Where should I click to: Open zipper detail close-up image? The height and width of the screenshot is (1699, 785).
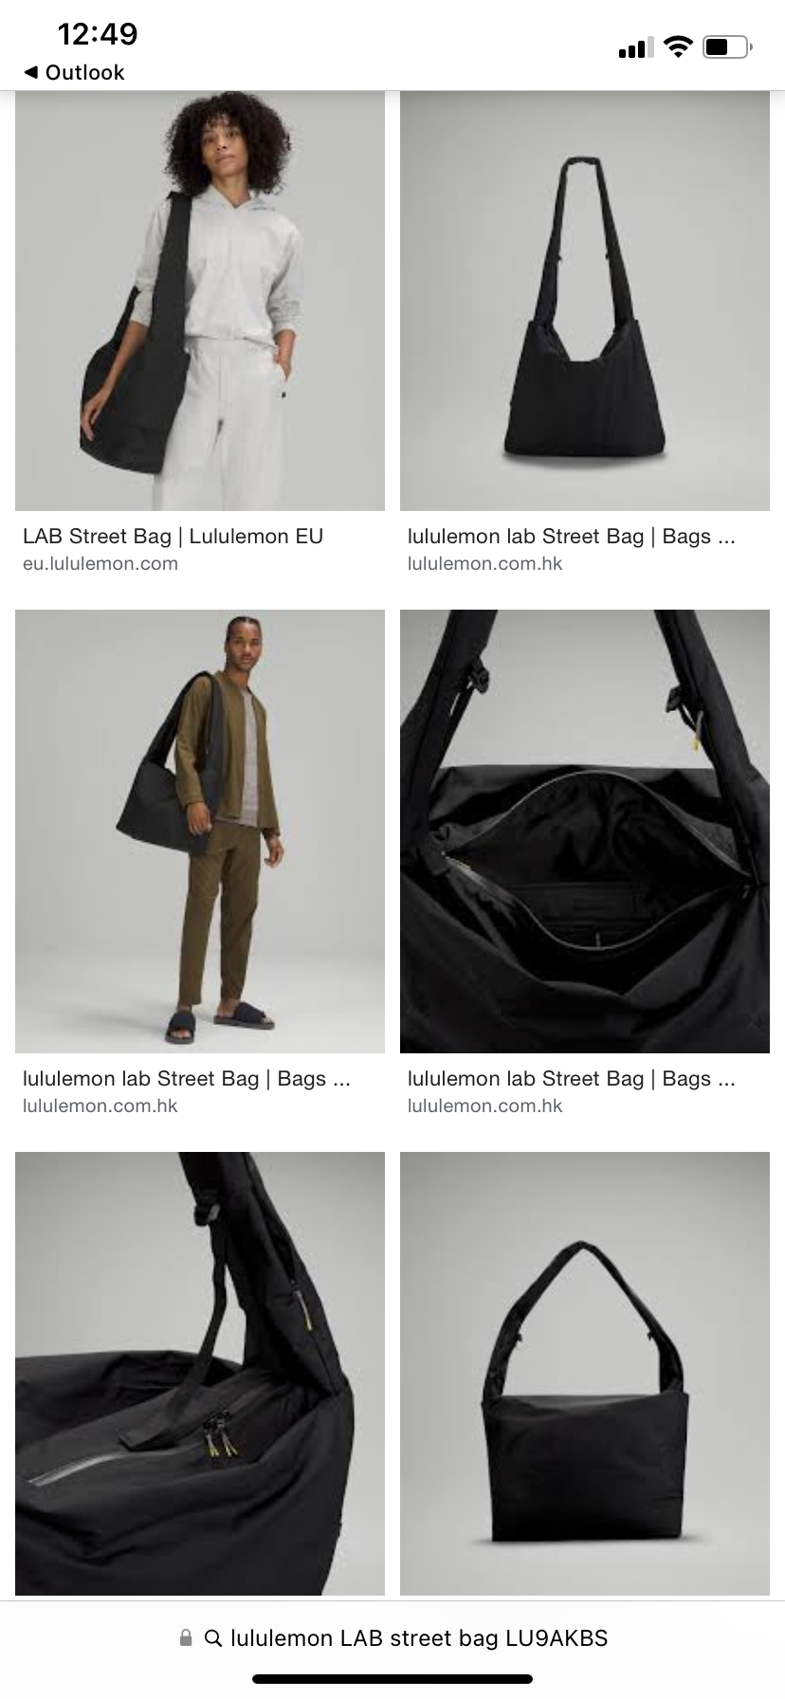click(200, 1373)
